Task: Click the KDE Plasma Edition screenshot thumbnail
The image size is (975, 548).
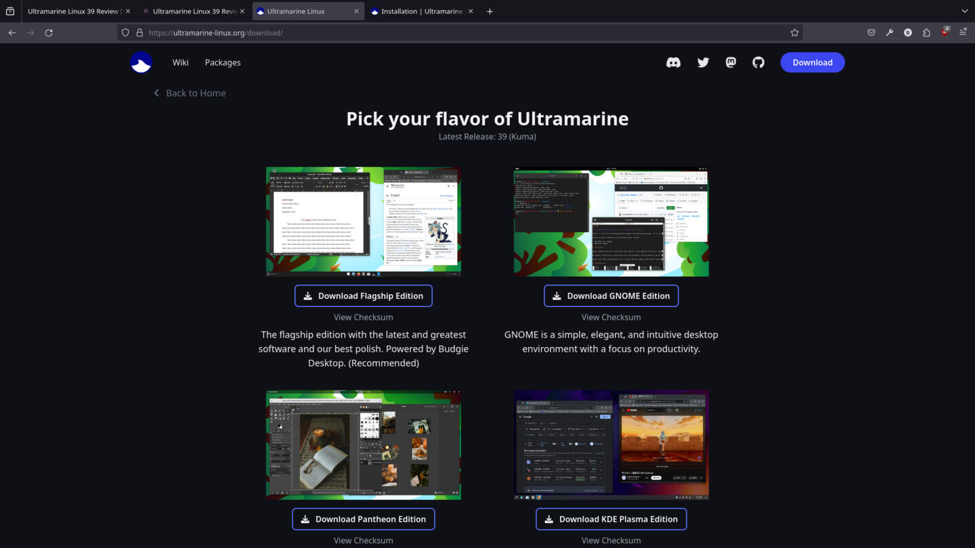Action: tap(611, 445)
